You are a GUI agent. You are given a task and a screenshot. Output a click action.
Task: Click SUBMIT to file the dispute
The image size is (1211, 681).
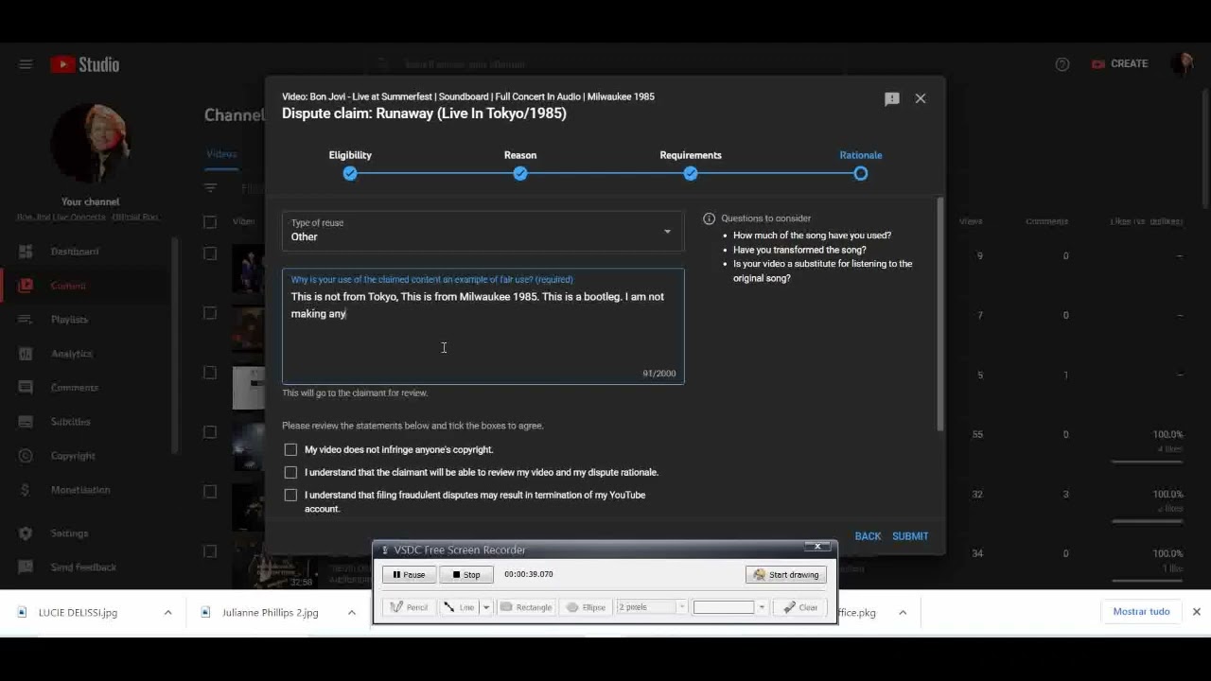coord(910,536)
